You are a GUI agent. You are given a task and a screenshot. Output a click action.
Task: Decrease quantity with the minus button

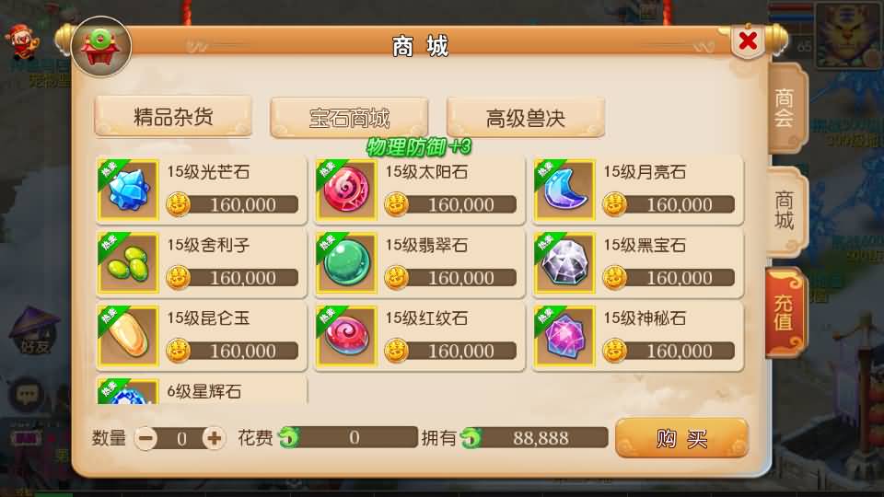[x=146, y=438]
